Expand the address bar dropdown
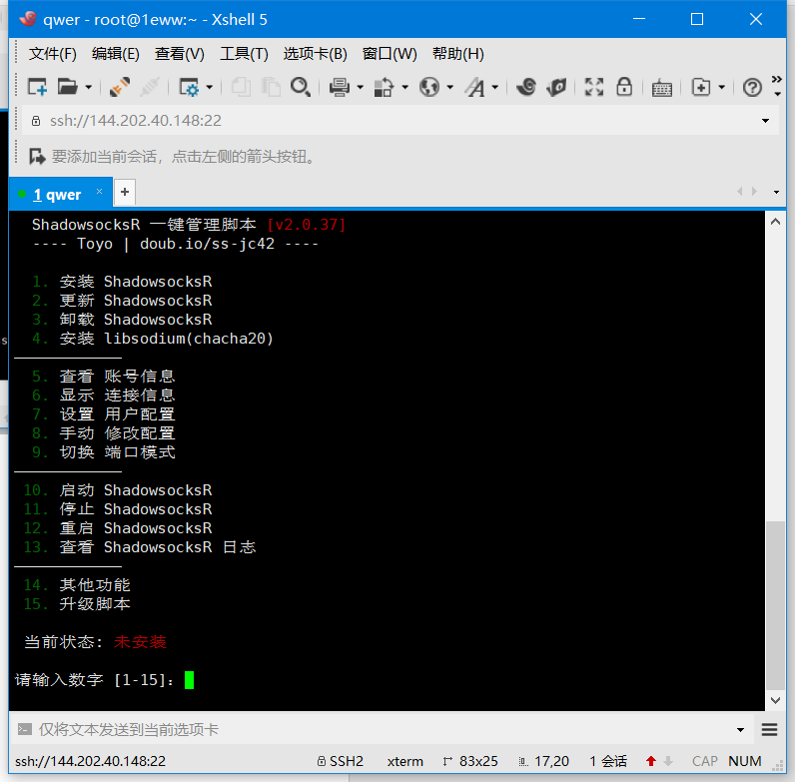This screenshot has width=795, height=782. [766, 121]
